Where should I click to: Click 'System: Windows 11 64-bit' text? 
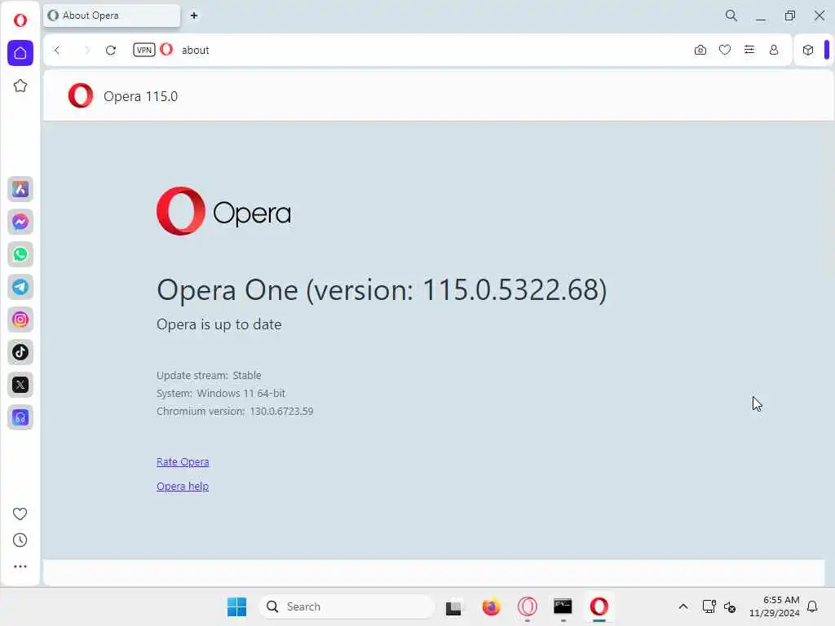[221, 394]
